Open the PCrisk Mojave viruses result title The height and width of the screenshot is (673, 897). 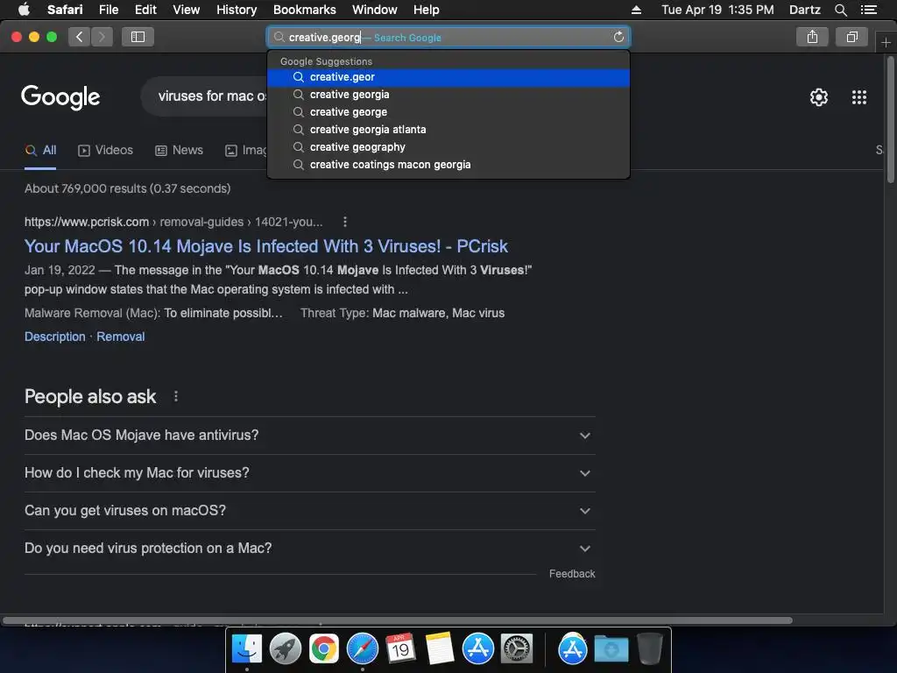[266, 246]
